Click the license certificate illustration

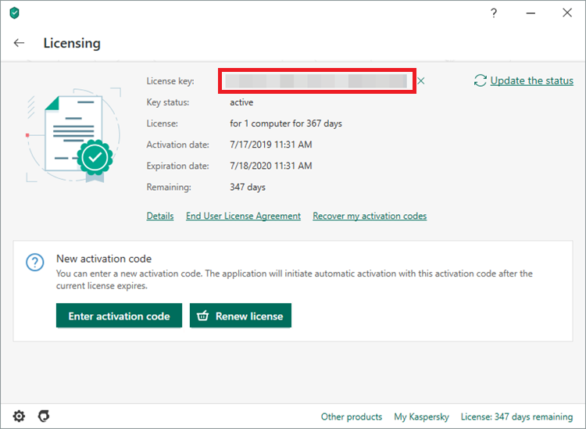[74, 135]
